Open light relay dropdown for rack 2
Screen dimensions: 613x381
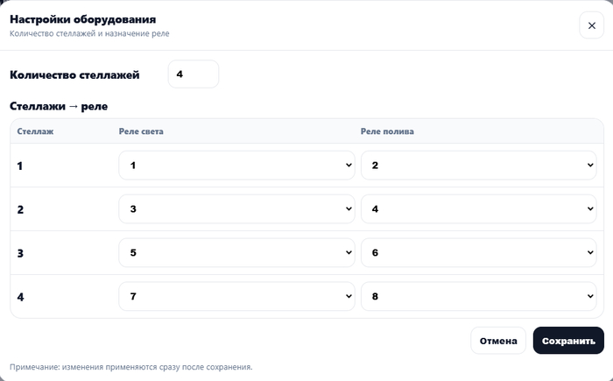(x=236, y=209)
